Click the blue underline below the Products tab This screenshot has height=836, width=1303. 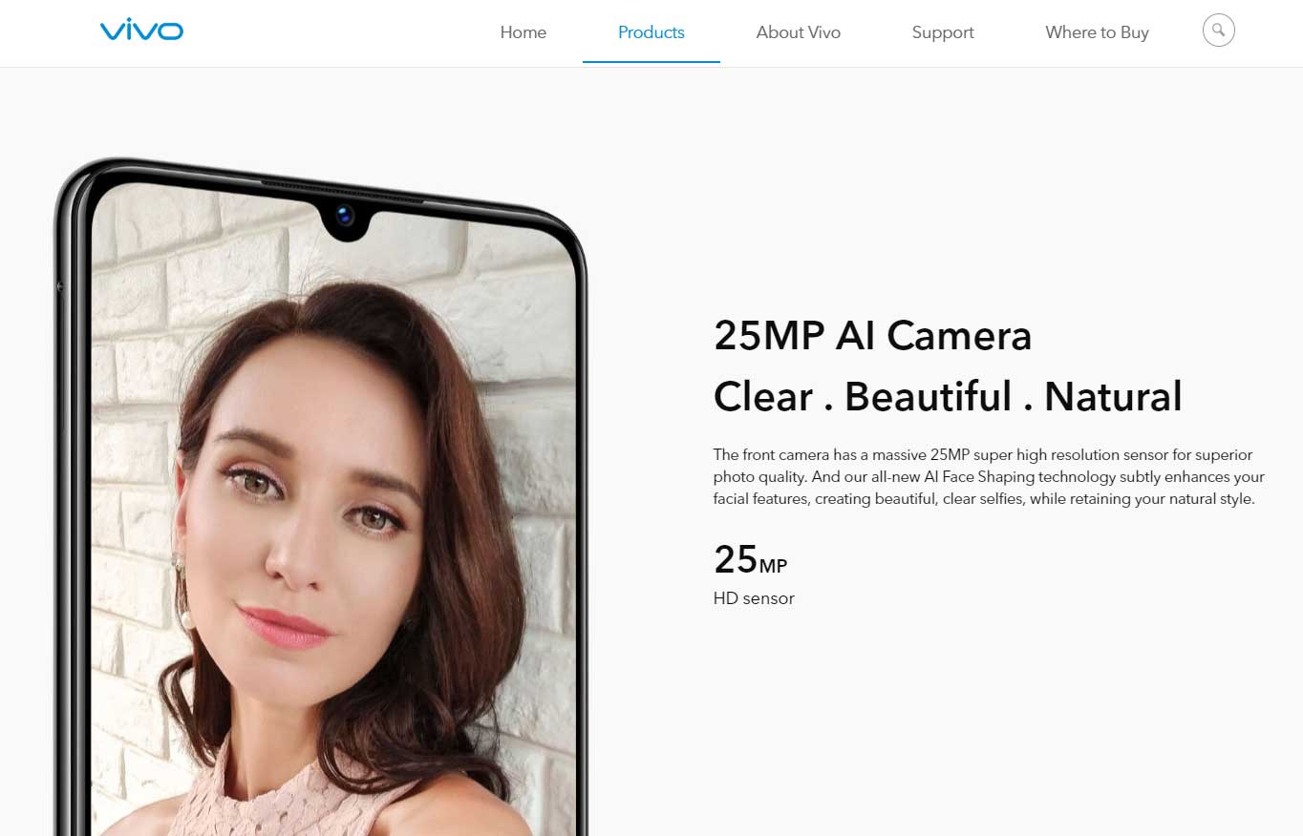[651, 62]
